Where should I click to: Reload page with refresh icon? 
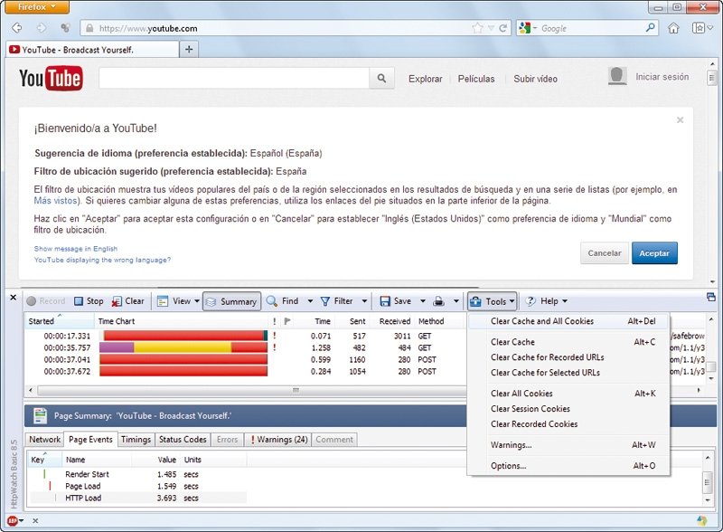pos(503,28)
